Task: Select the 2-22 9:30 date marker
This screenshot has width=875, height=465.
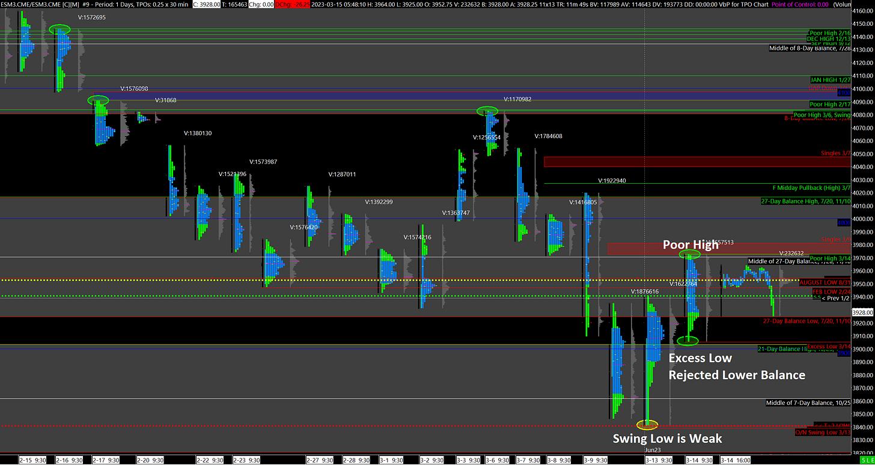Action: pyautogui.click(x=210, y=460)
